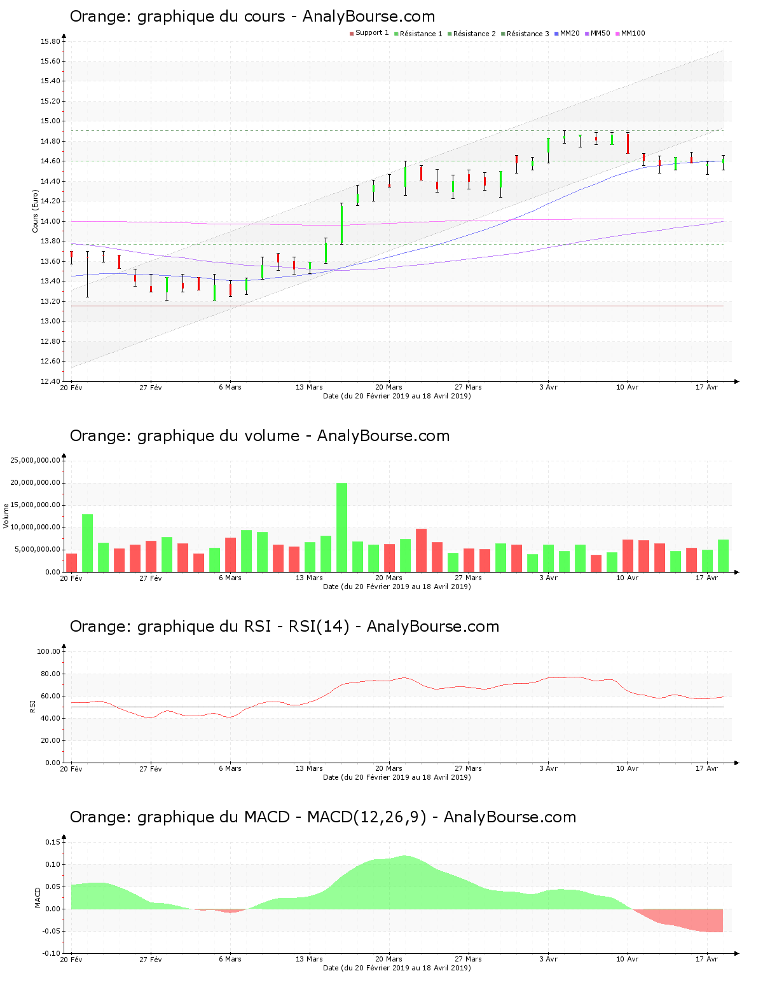The image size is (763, 985).
Task: Click the red Support 1 legend swatch
Action: pyautogui.click(x=352, y=34)
